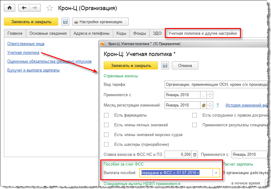The height and width of the screenshot is (189, 271).
Task: Open Бухучет и выплата зарплаты link
Action: [x=33, y=70]
